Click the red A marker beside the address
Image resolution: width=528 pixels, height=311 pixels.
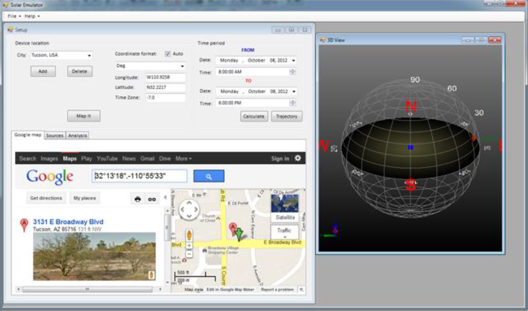24,224
